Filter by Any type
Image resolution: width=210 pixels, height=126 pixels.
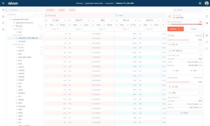tap(50, 10)
